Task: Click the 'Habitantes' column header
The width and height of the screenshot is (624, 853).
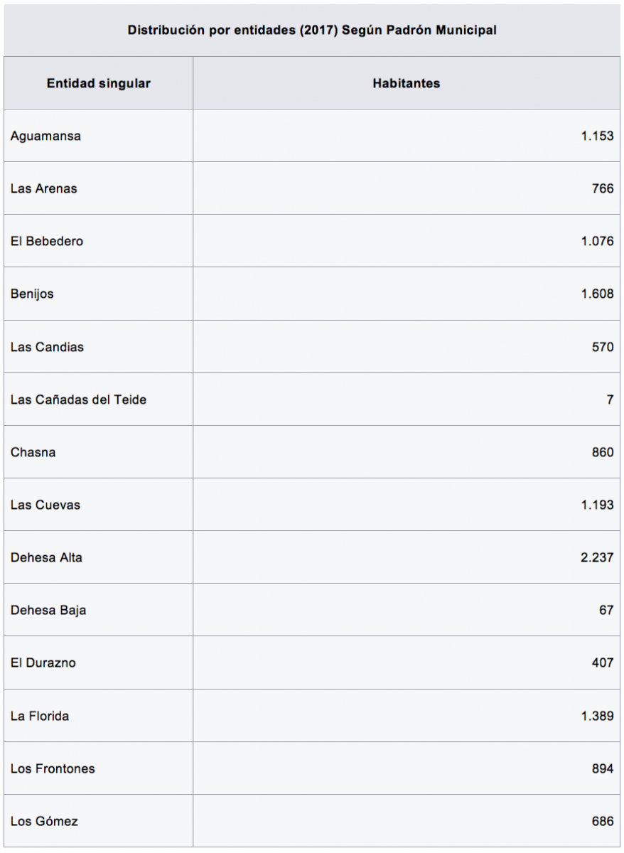Action: [406, 83]
